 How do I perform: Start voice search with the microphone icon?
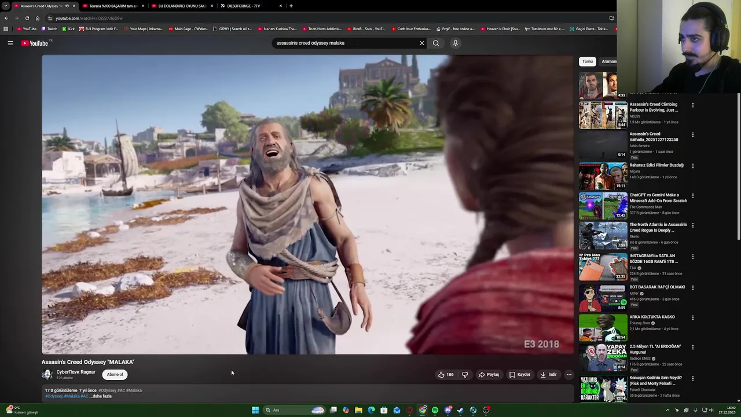456,43
